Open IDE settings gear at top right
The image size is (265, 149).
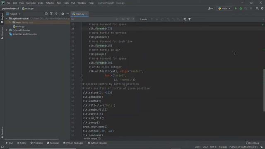[262, 8]
